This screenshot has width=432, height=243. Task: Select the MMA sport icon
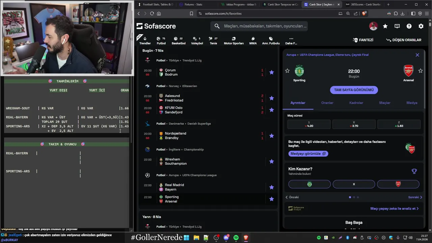point(253,40)
